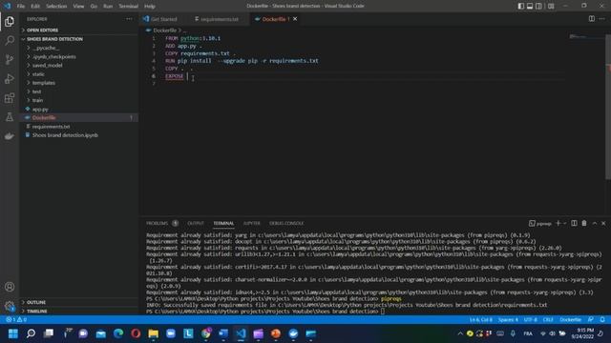Open the Search view in activity bar

click(10, 40)
